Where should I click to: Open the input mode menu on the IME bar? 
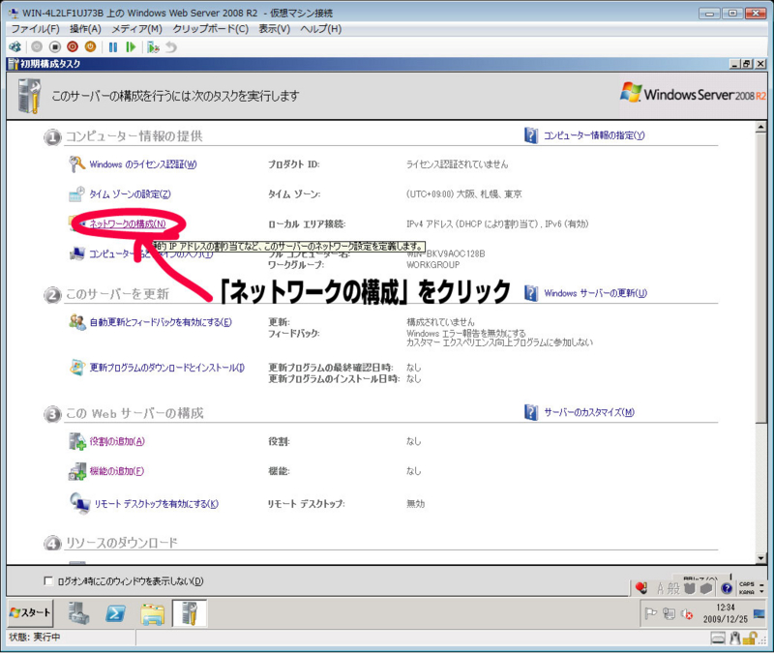pos(661,587)
